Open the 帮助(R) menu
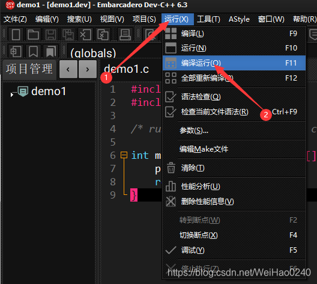Image resolution: width=317 pixels, height=284 pixels. click(304, 19)
